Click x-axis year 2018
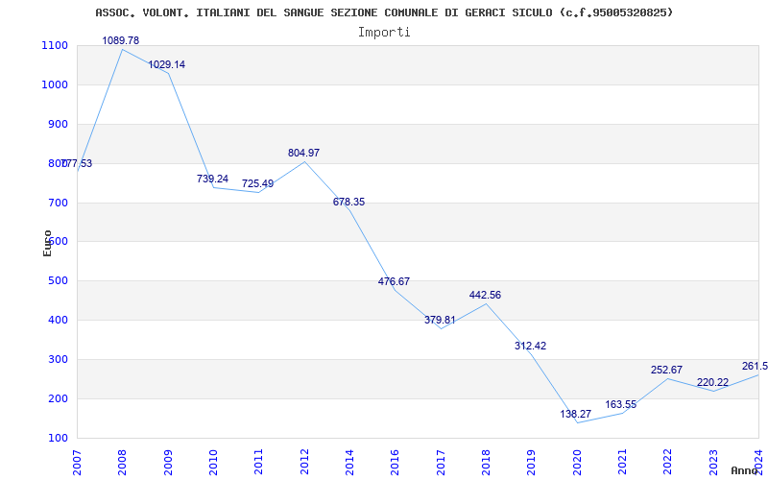The image size is (768, 480). pos(486,462)
